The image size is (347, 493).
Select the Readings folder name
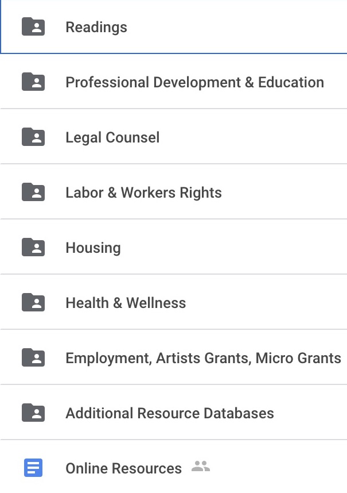[96, 28]
